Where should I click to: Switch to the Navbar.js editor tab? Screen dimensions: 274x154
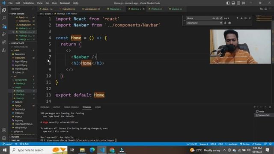tap(114, 9)
